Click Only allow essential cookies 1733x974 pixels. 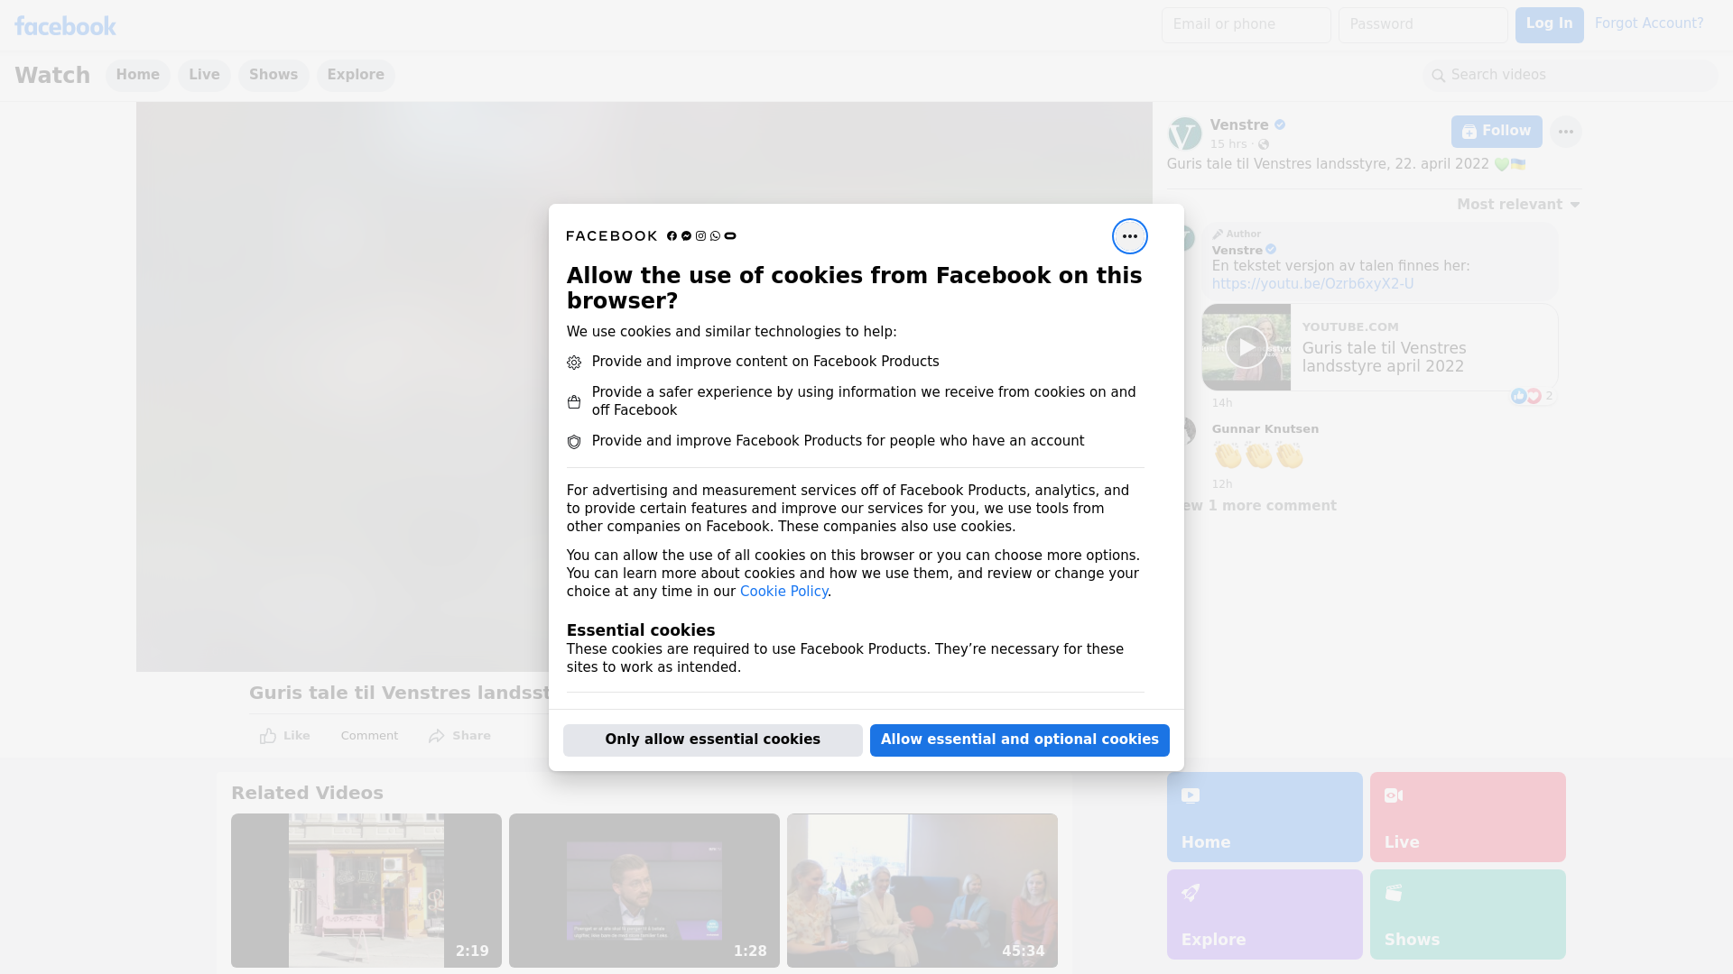click(x=713, y=740)
